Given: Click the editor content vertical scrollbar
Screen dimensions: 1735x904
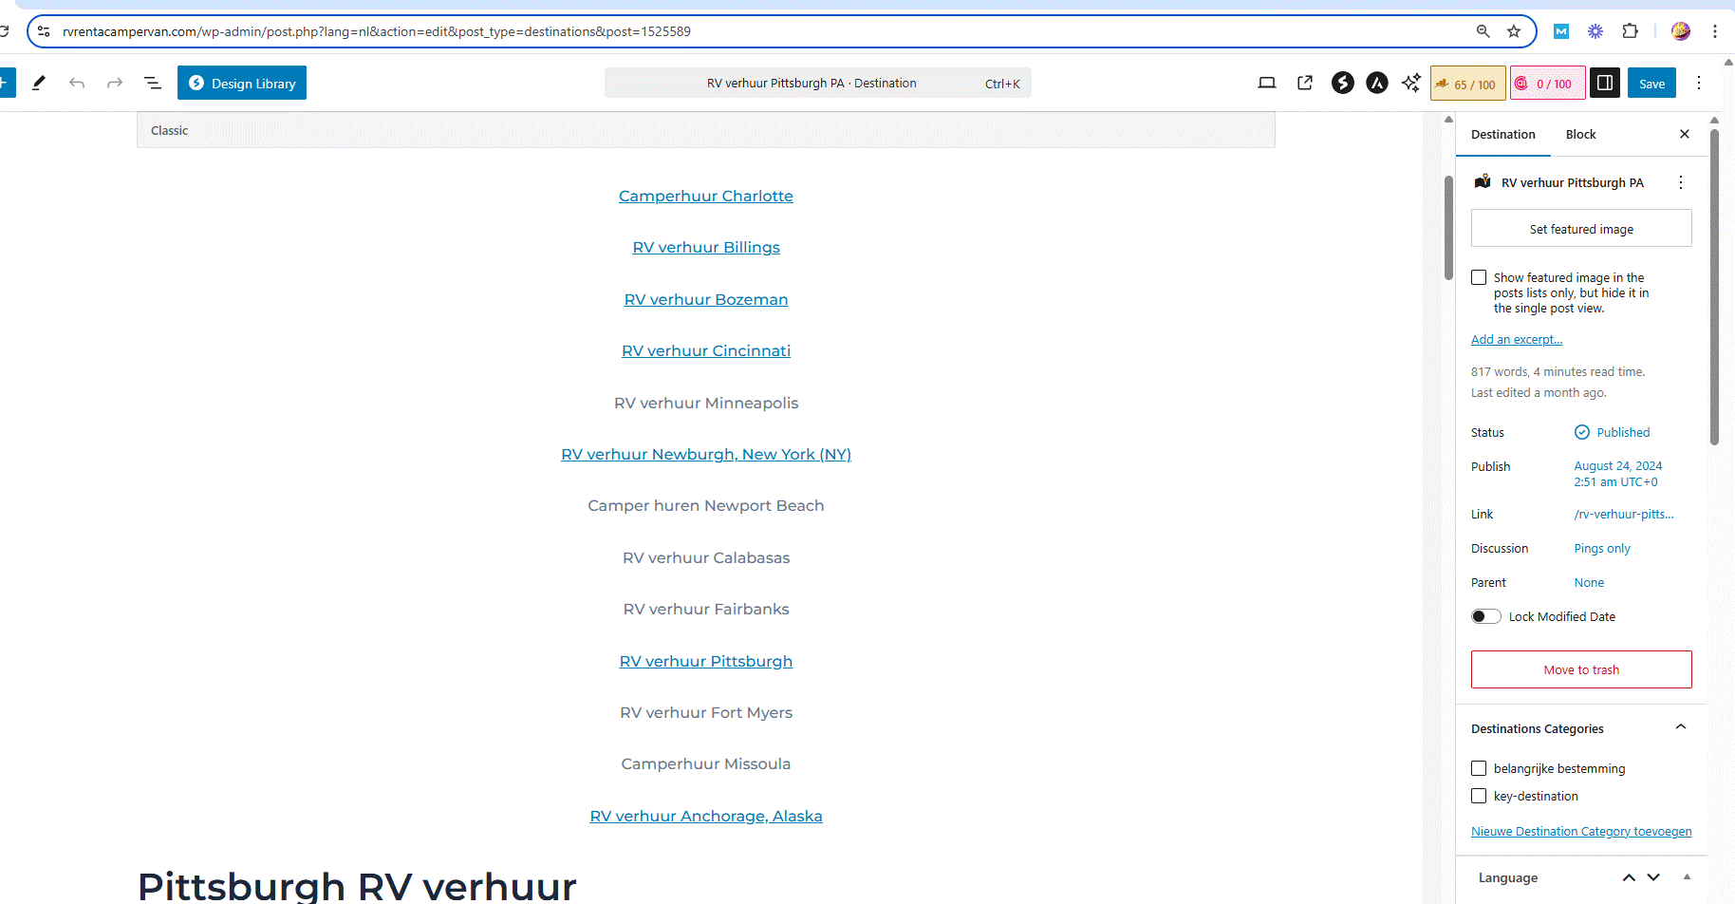Looking at the screenshot, I should point(1448,228).
